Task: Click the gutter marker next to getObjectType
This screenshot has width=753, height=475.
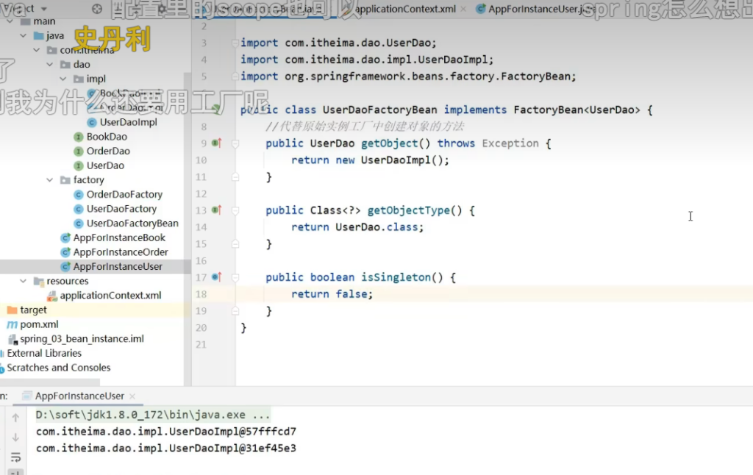Action: (216, 210)
